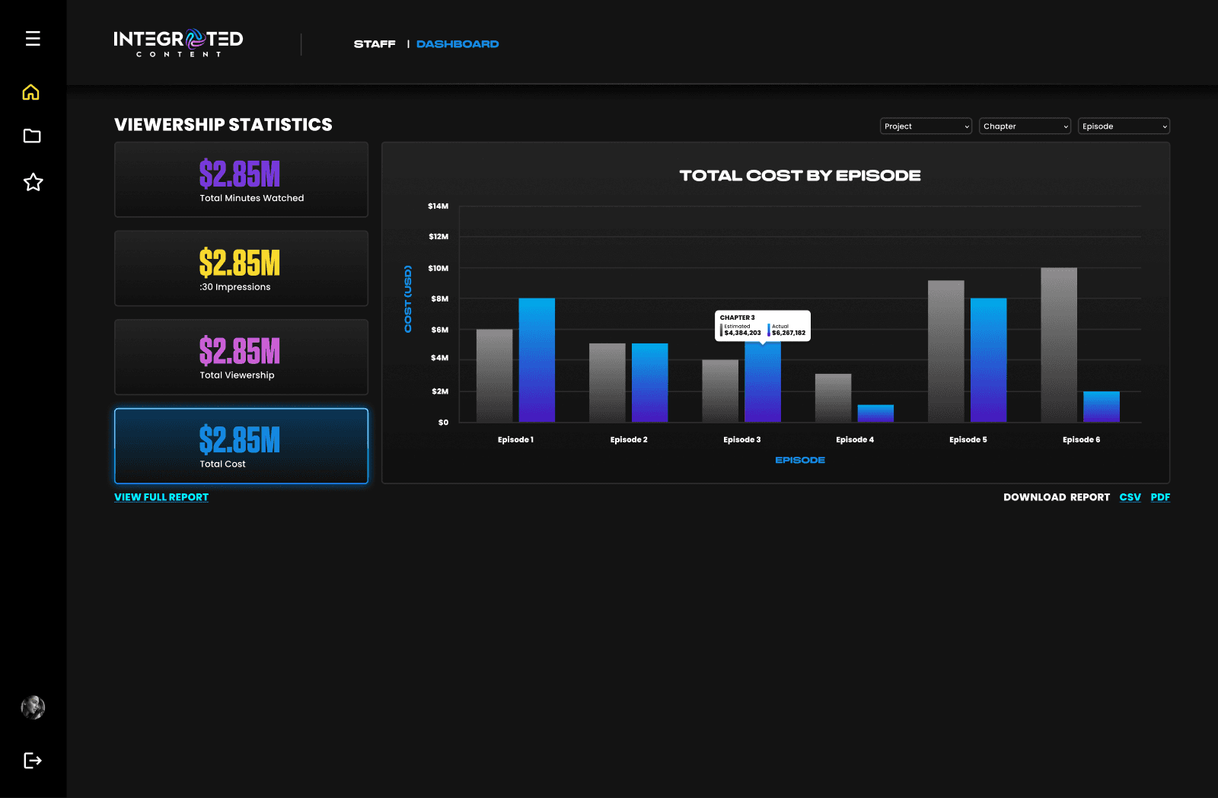Download the report as PDF
The width and height of the screenshot is (1218, 798).
(x=1160, y=497)
